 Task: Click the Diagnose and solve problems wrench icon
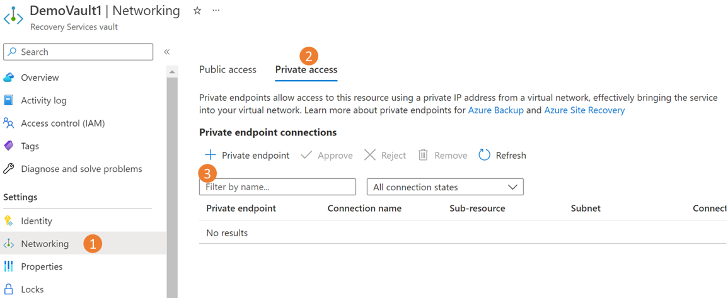tap(9, 169)
